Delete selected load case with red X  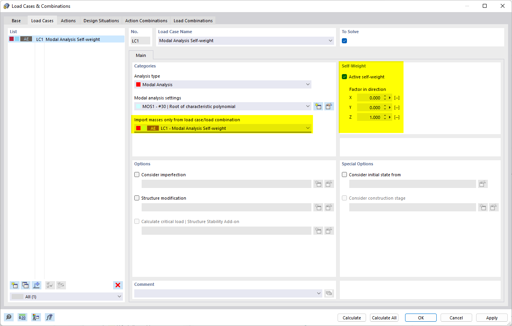tap(118, 285)
